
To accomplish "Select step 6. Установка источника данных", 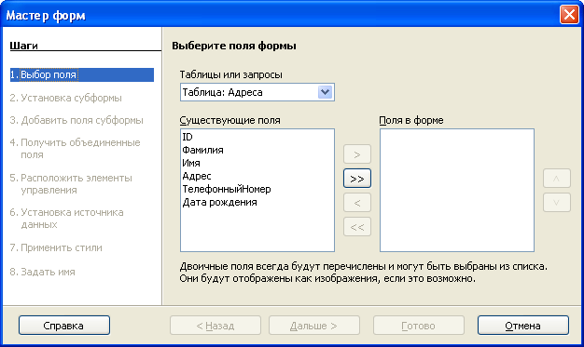I will coord(66,218).
